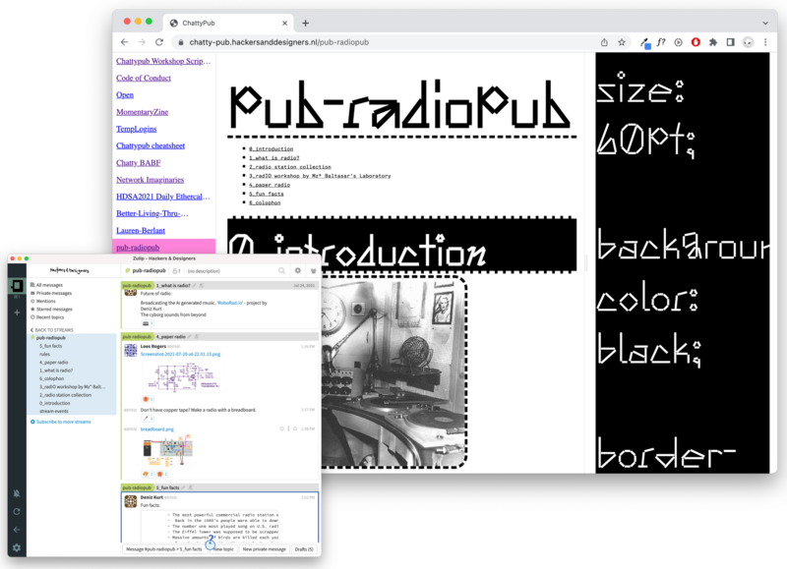Open the Zulip header gear menu
This screenshot has width=787, height=569.
point(298,270)
